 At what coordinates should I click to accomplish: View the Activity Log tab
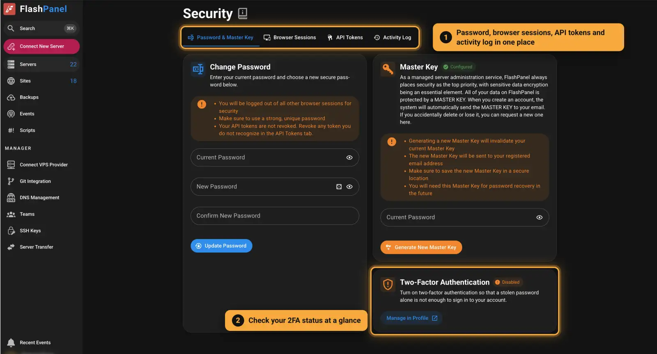click(x=393, y=37)
